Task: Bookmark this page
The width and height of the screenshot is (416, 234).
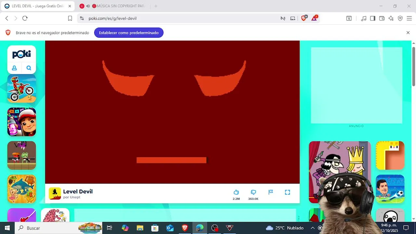Action: coord(70,19)
